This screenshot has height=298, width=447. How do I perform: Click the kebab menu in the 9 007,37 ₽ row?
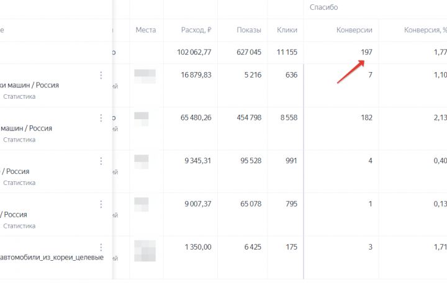pos(101,204)
